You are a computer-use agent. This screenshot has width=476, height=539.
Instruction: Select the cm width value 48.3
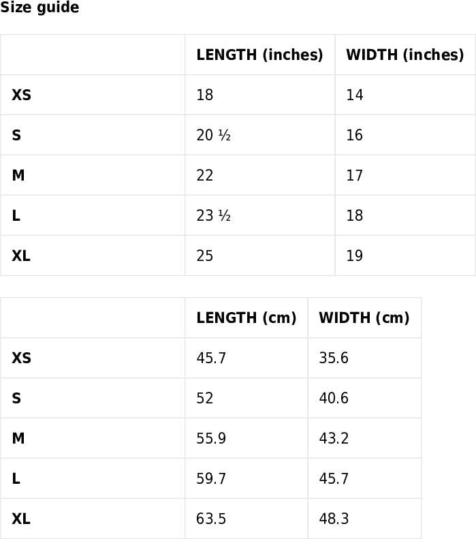(x=334, y=519)
